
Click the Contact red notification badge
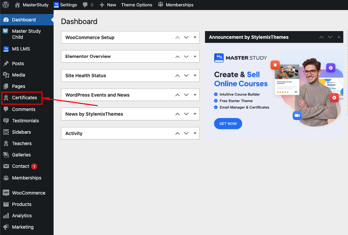pyautogui.click(x=34, y=166)
